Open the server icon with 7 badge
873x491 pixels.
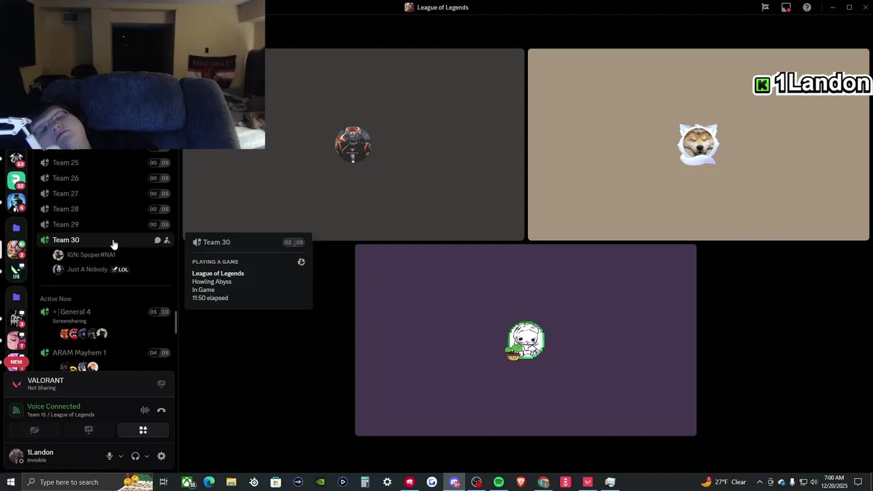coord(16,340)
